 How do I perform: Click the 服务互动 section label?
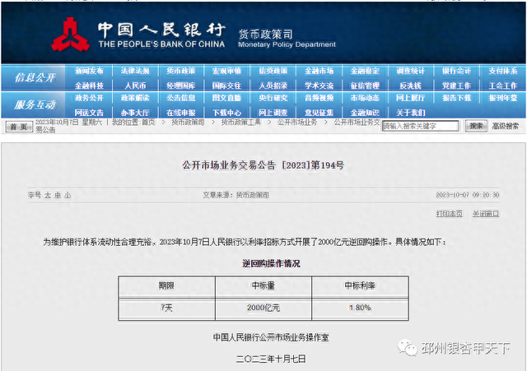(35, 105)
